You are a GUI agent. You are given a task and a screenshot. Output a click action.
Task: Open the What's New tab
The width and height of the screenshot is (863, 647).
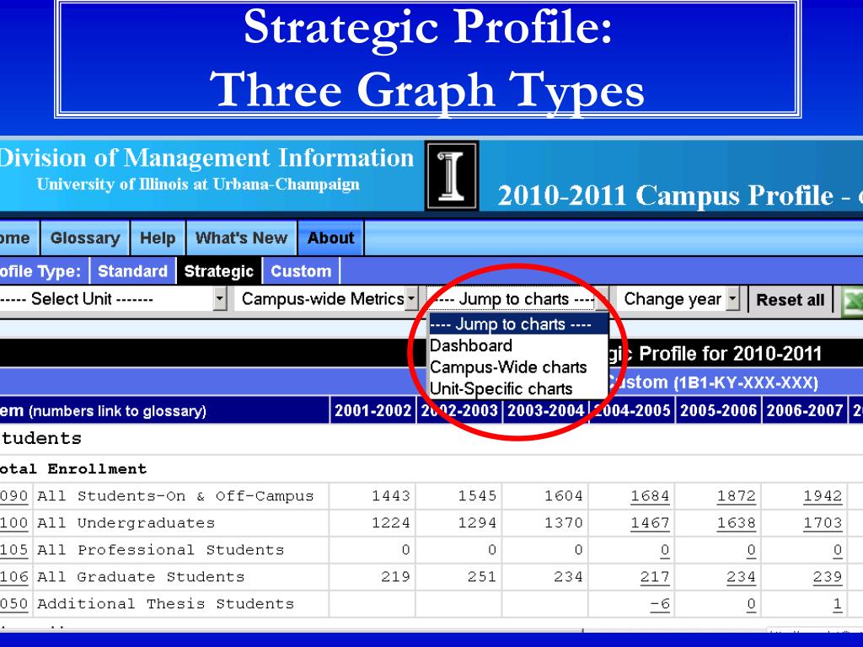(x=242, y=238)
